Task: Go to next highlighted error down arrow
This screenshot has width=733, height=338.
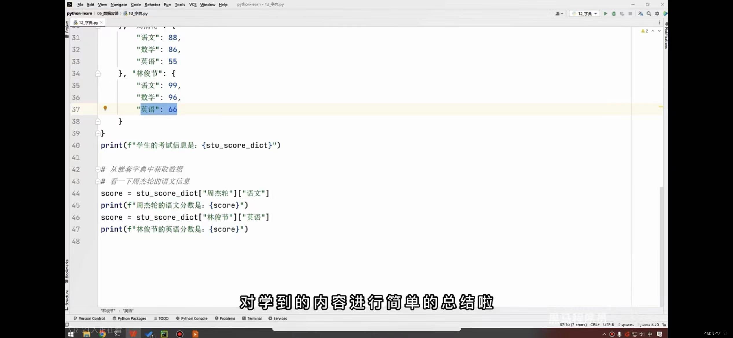Action: (659, 31)
